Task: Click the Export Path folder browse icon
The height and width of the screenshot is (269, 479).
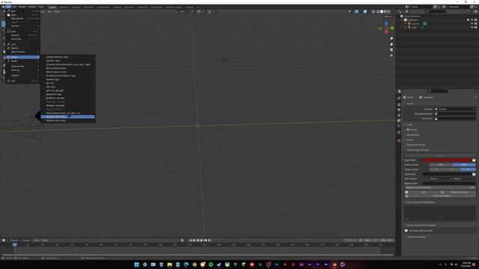Action: coord(474,160)
